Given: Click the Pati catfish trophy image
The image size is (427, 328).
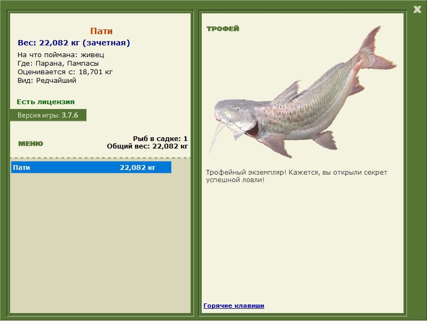Looking at the screenshot, I should coord(303,93).
